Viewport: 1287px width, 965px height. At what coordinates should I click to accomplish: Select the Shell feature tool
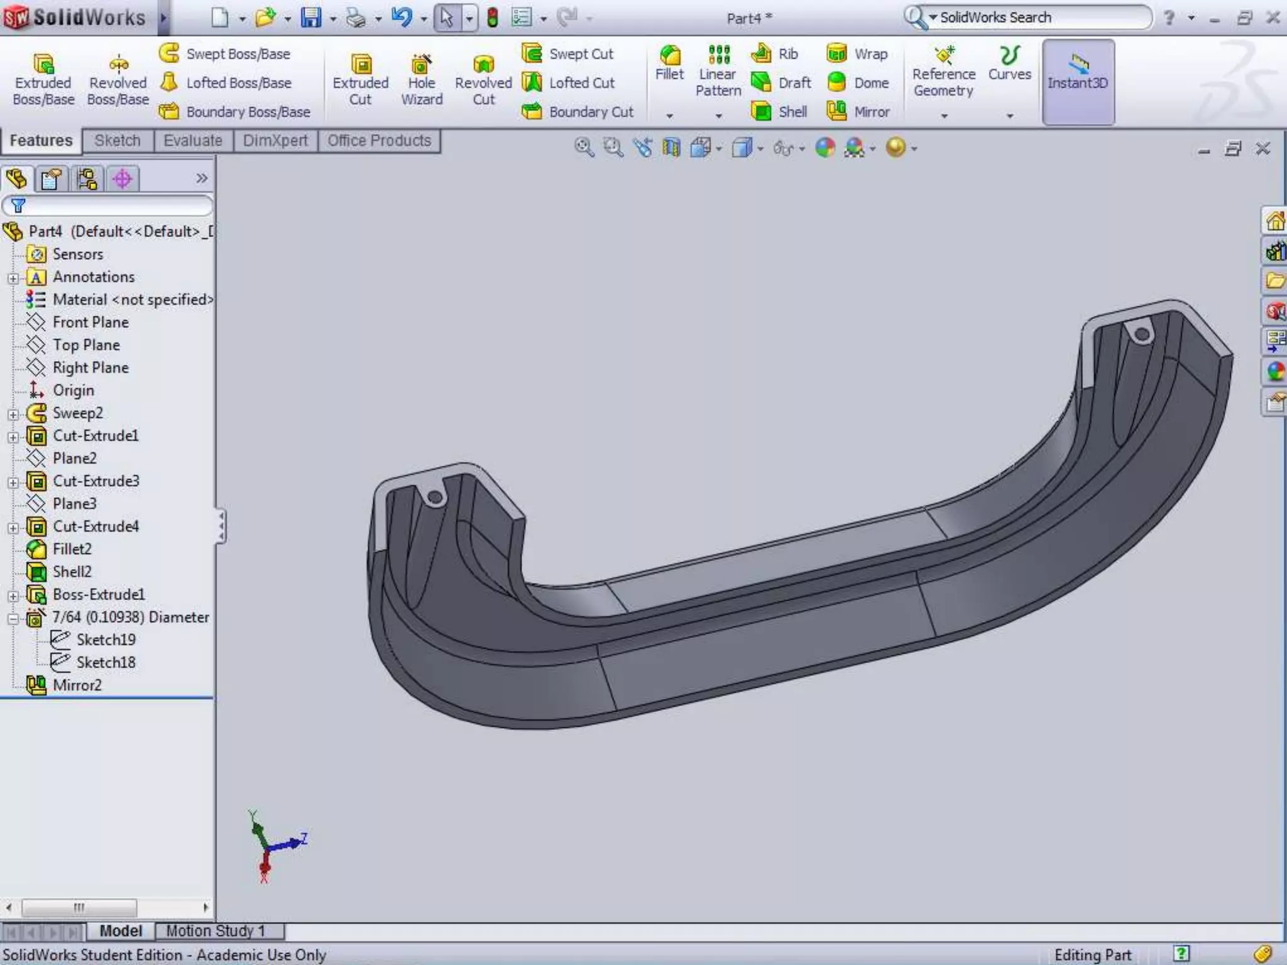[779, 112]
